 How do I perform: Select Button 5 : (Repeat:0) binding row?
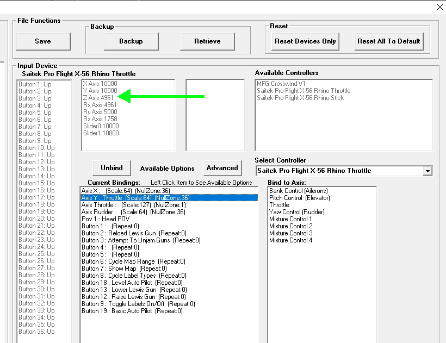pos(169,254)
